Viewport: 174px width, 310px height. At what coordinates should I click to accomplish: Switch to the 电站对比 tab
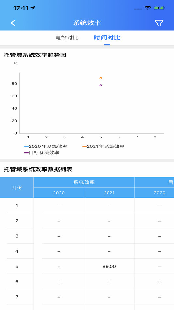coord(67,38)
